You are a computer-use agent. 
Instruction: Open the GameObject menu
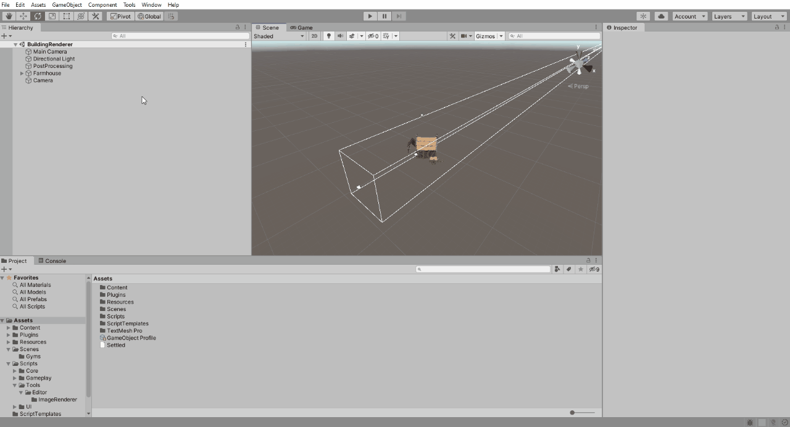coord(67,5)
